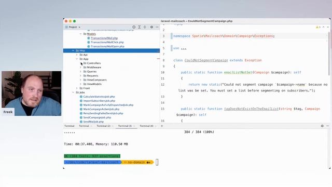
Task: Collapse the Jobs folder chevron
Action: tap(73, 92)
